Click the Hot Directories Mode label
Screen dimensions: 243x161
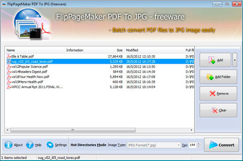[x=88, y=145]
